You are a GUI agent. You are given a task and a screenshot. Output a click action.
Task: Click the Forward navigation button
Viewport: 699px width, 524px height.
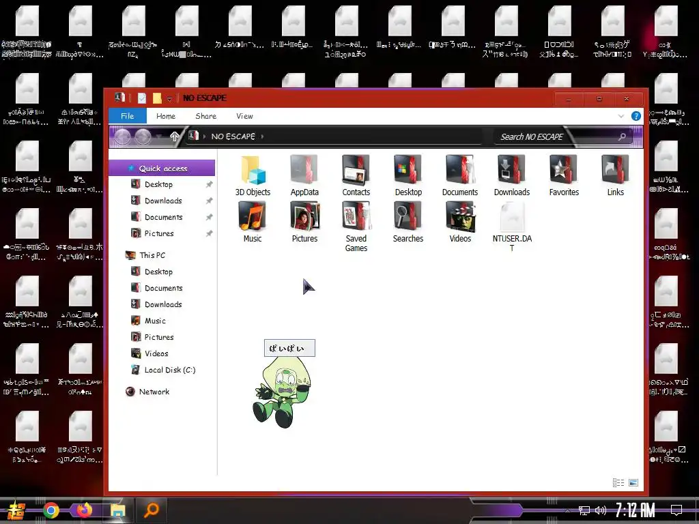pyautogui.click(x=143, y=136)
